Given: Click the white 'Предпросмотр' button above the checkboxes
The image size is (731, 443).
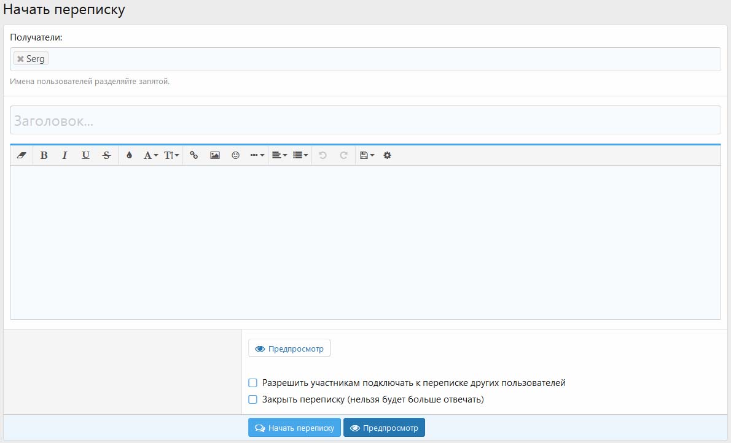Looking at the screenshot, I should click(x=289, y=349).
